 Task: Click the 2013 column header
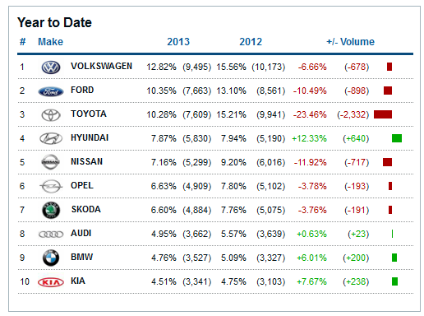click(x=178, y=42)
